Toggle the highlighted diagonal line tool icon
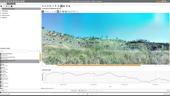170x96 pixels. (61, 6)
